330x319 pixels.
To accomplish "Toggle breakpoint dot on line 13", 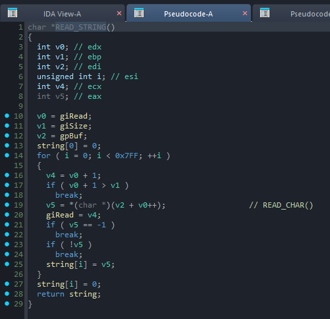I will pos(7,145).
